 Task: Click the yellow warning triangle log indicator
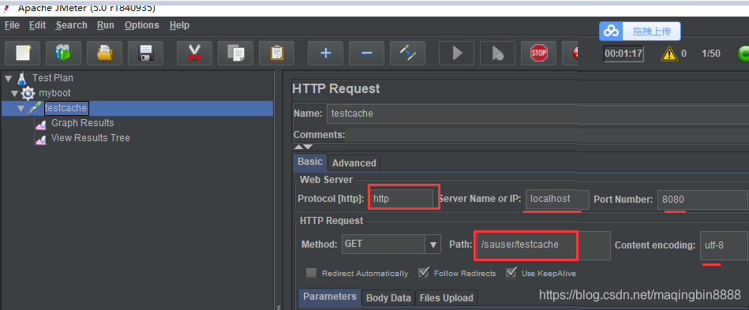click(669, 54)
